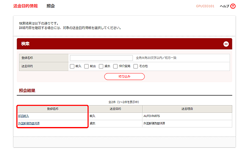The height and width of the screenshot is (154, 249).
Task: Click the 全2件 result count text
Action: click(x=124, y=102)
